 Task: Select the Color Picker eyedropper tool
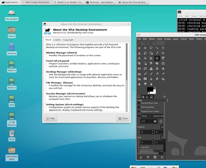(157, 53)
